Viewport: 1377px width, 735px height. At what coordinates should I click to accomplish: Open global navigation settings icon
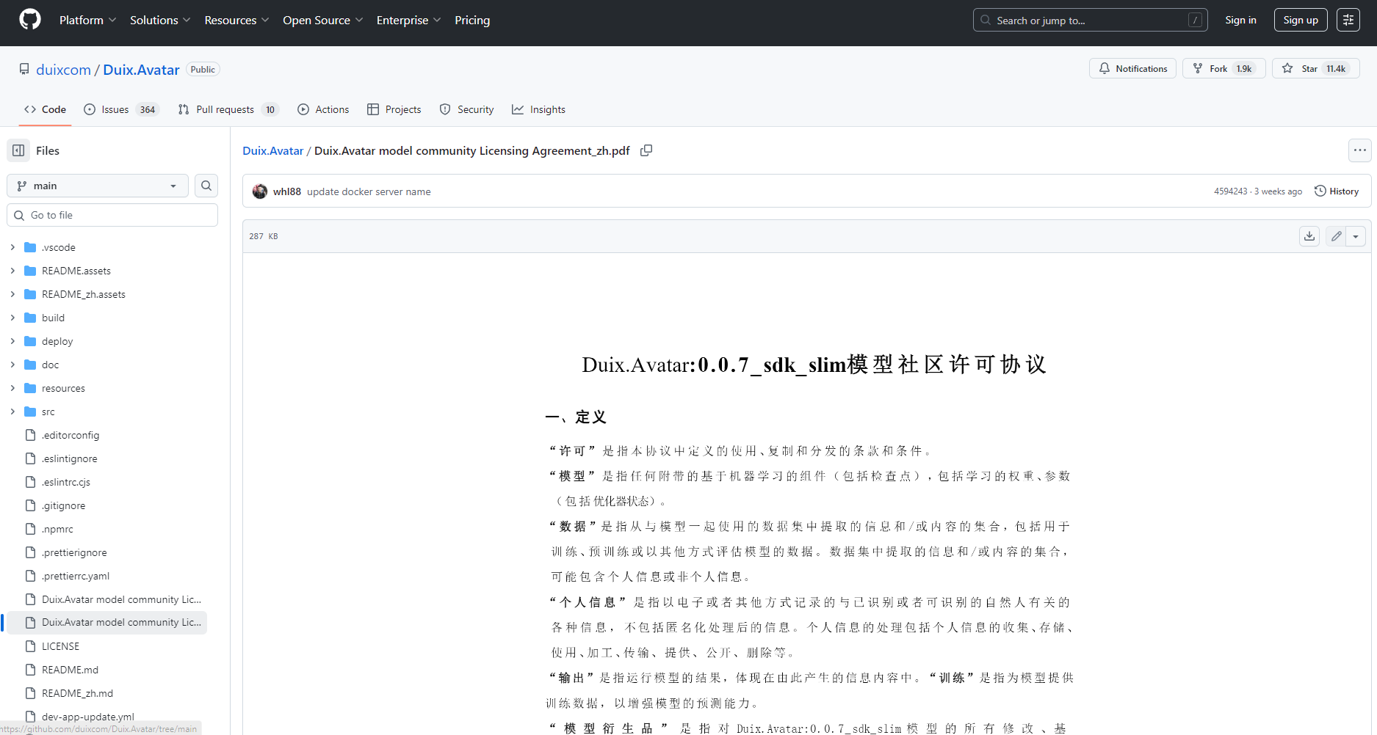coord(1348,20)
